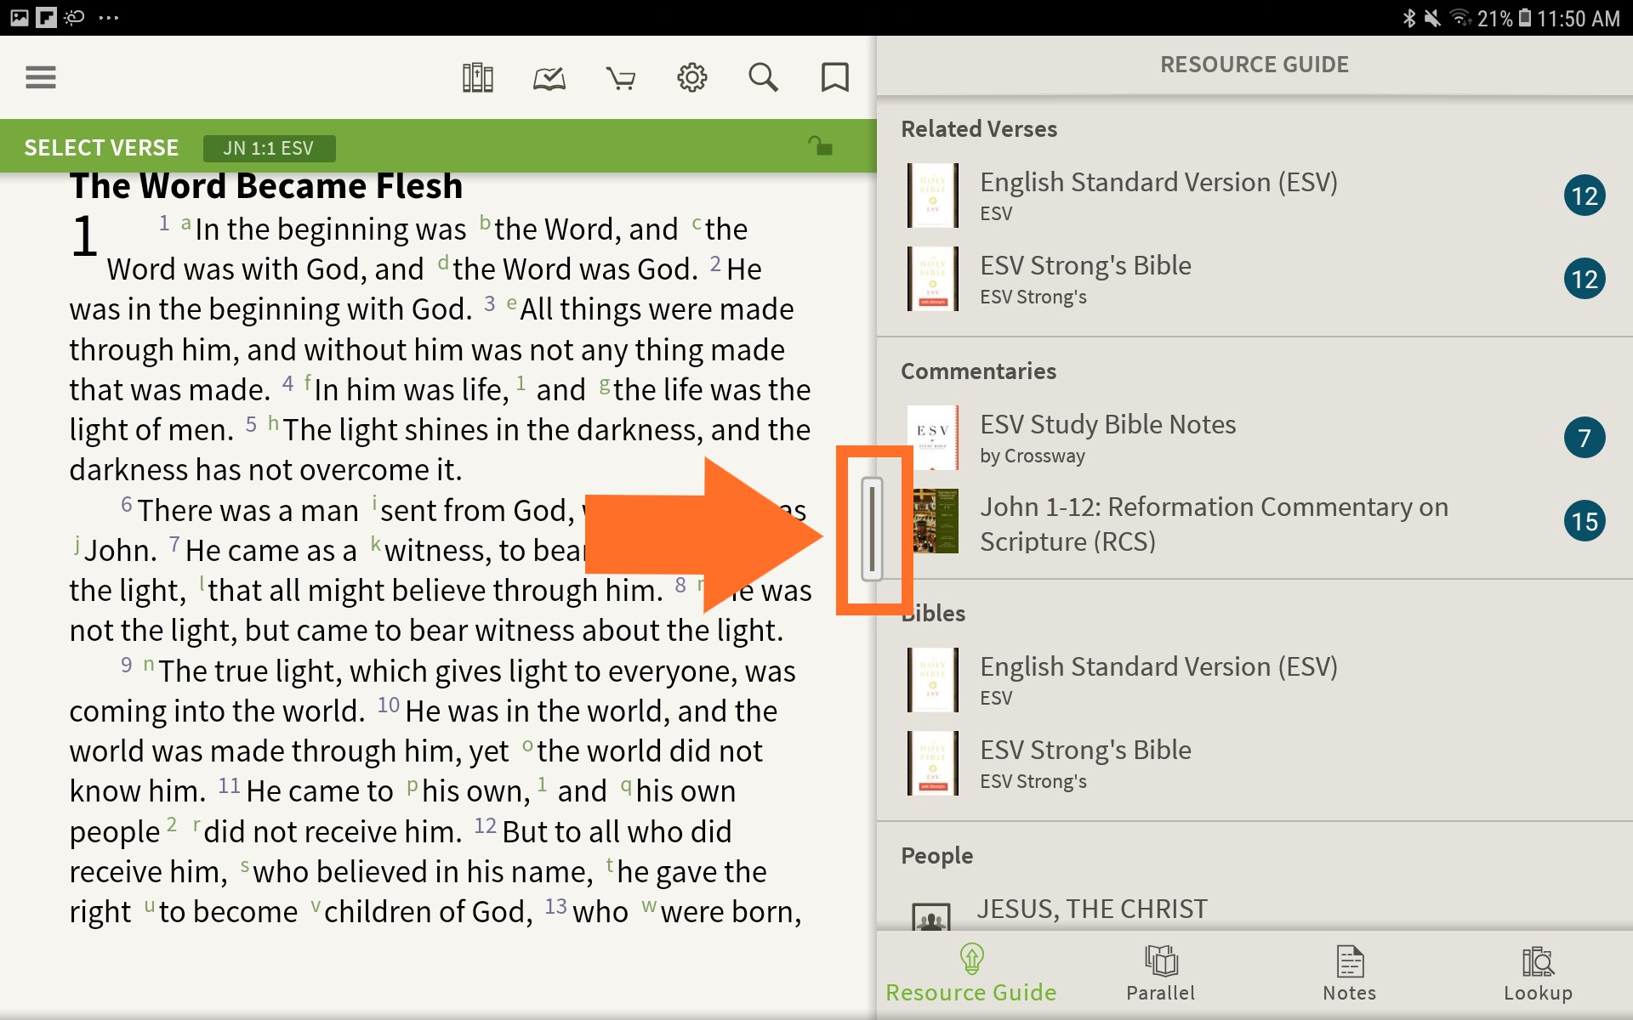Tap verse number 13 before 'who were born'
This screenshot has height=1020, width=1633.
(x=555, y=906)
